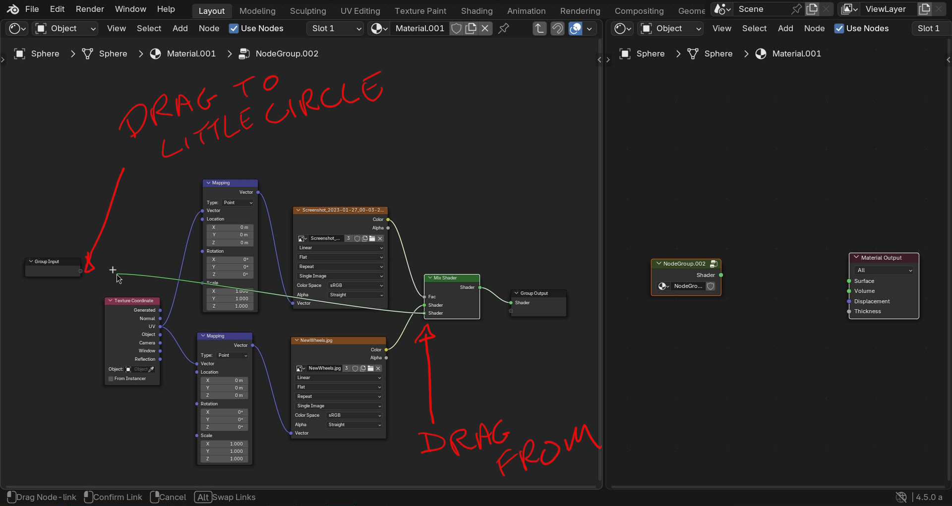
Task: Click the Add menu in left node editor
Action: click(180, 29)
